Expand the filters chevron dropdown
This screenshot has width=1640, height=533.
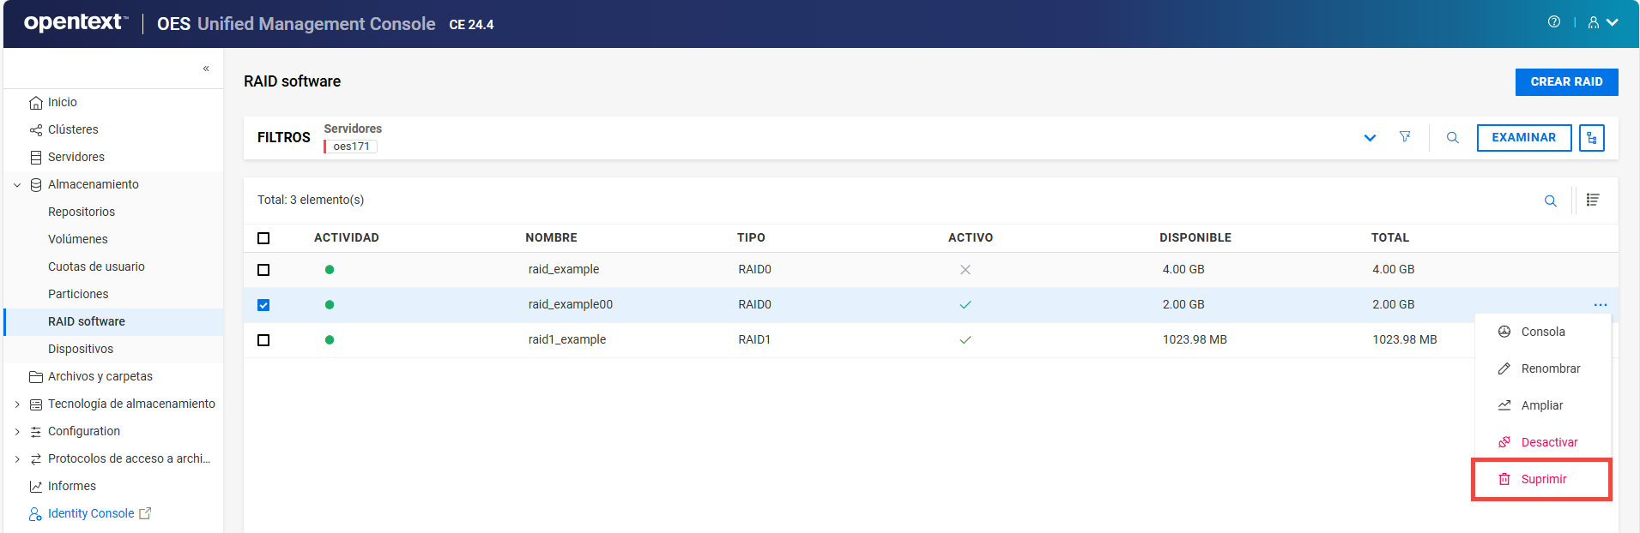(x=1370, y=138)
